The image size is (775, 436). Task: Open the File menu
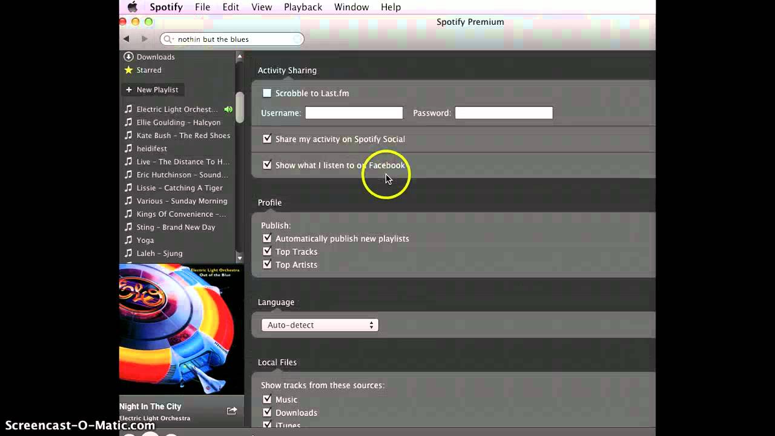[202, 7]
